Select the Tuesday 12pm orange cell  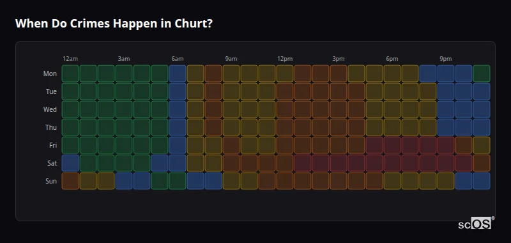[x=285, y=91]
